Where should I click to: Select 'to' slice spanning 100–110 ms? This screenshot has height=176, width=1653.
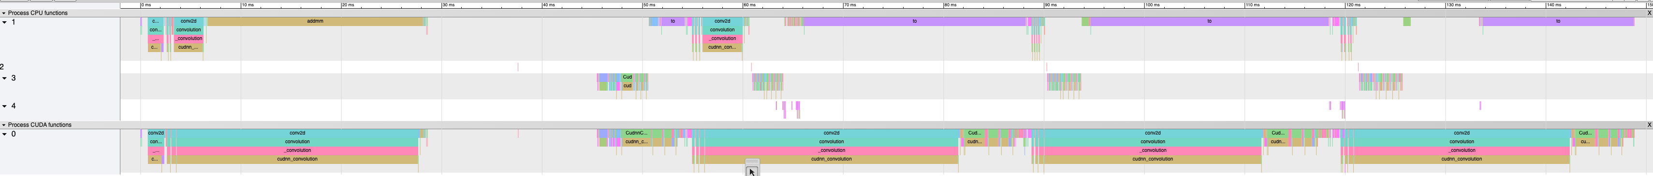pyautogui.click(x=1209, y=21)
